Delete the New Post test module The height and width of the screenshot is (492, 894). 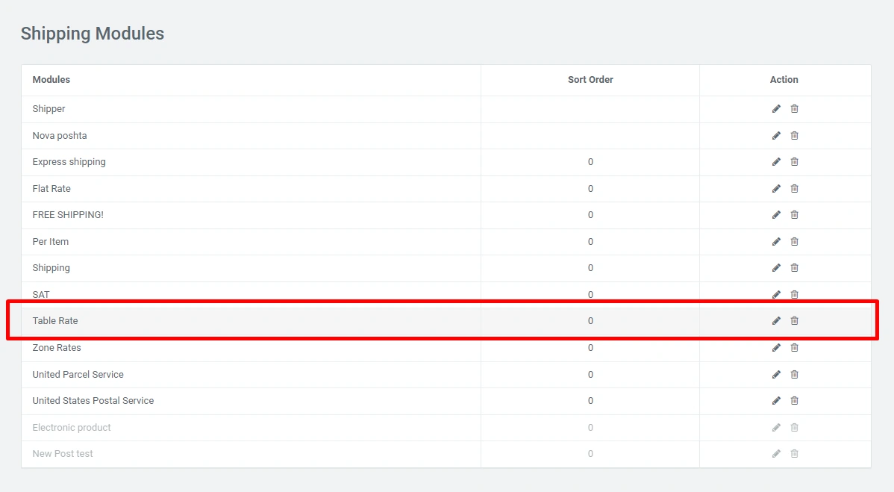794,454
